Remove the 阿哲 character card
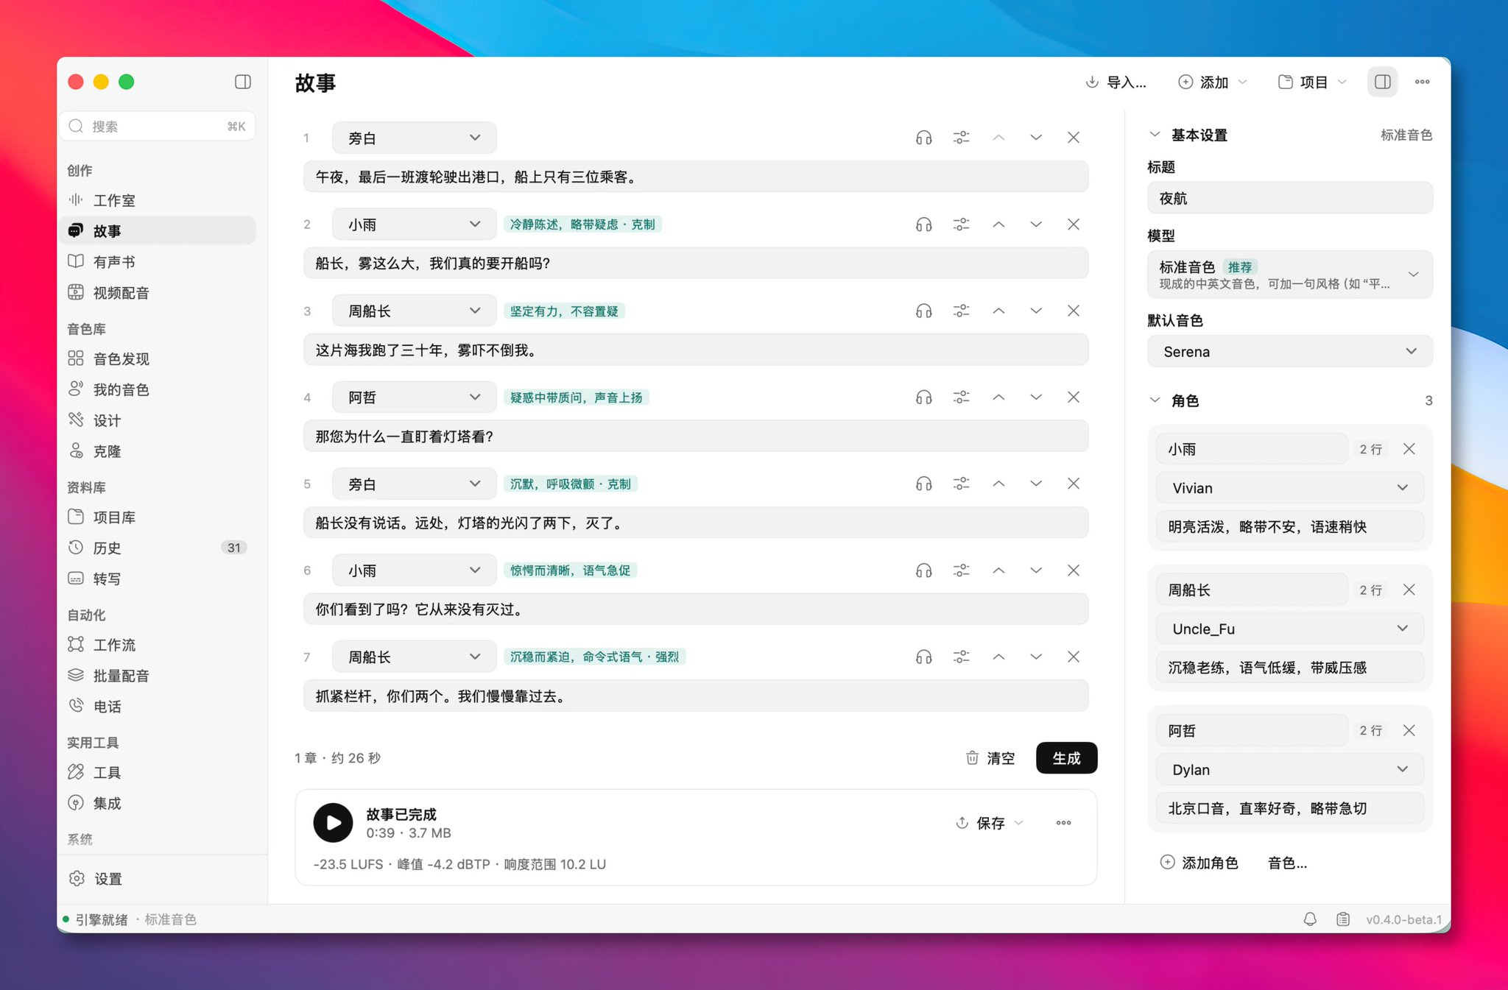Image resolution: width=1508 pixels, height=990 pixels. pos(1409,730)
